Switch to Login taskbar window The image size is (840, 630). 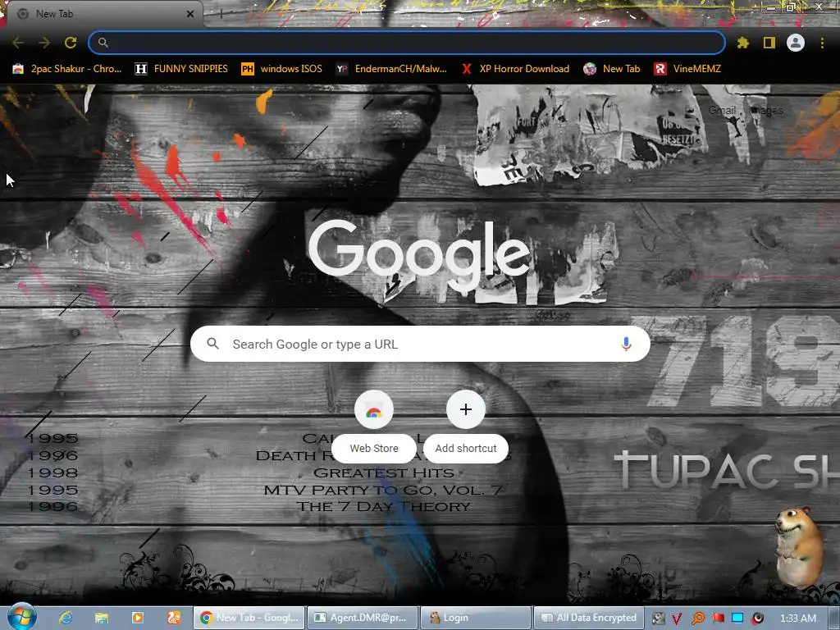click(x=476, y=618)
